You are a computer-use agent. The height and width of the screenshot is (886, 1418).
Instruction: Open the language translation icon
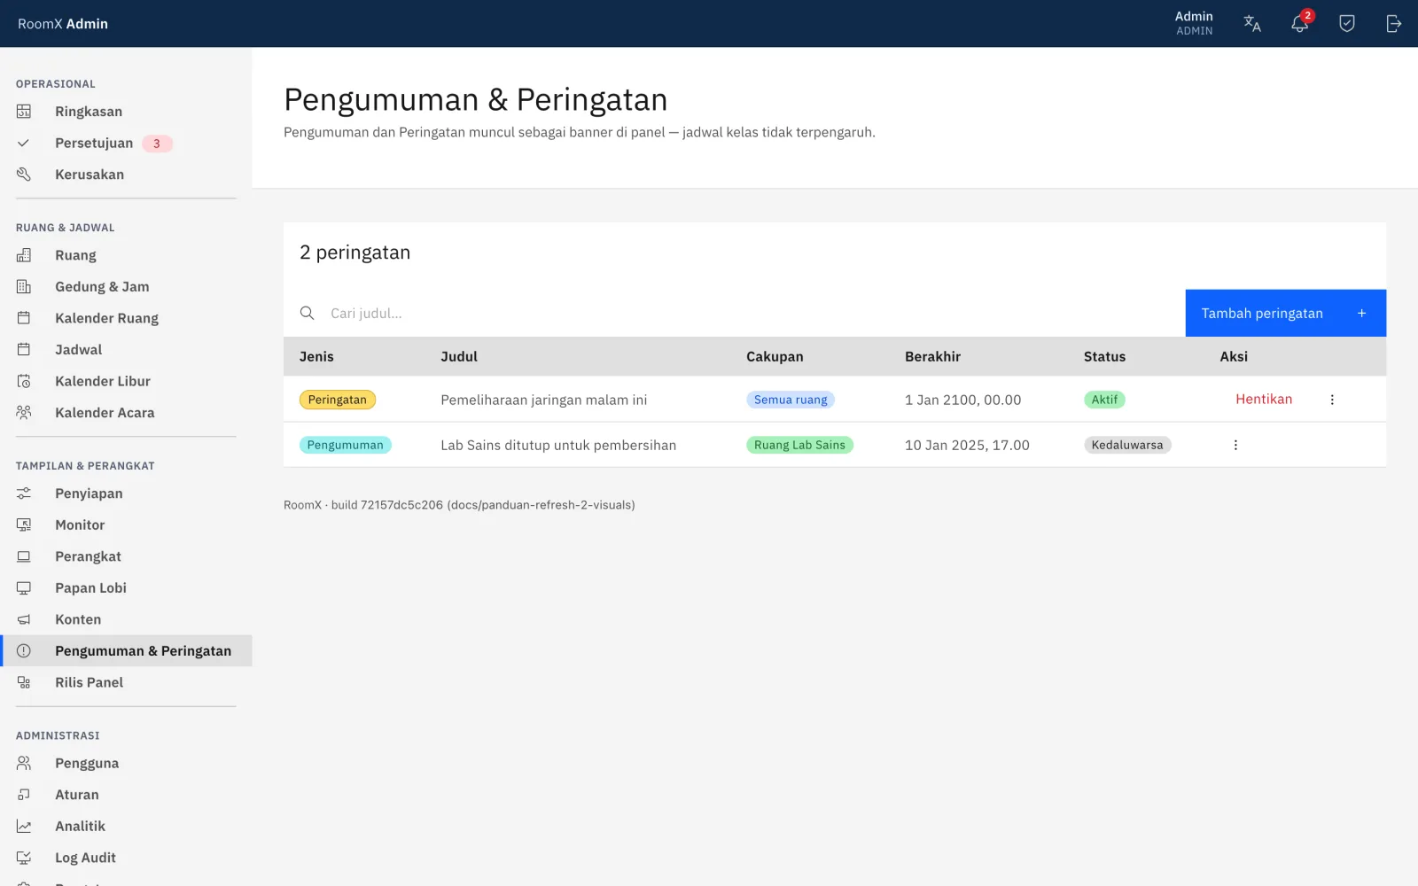point(1252,24)
